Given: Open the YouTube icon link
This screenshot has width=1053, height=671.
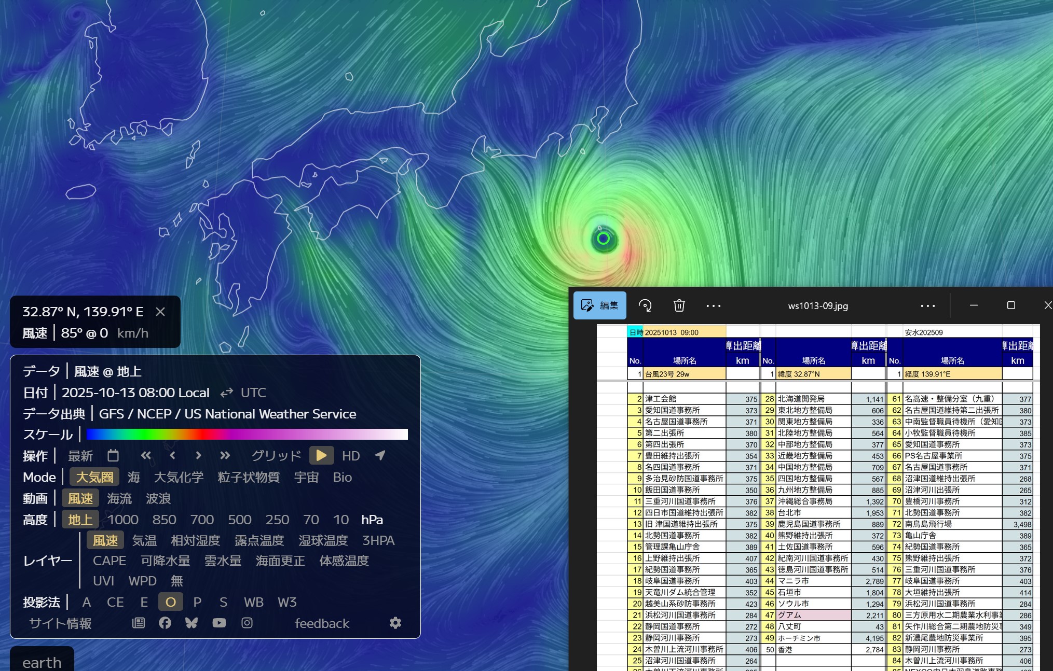Looking at the screenshot, I should click(x=219, y=623).
